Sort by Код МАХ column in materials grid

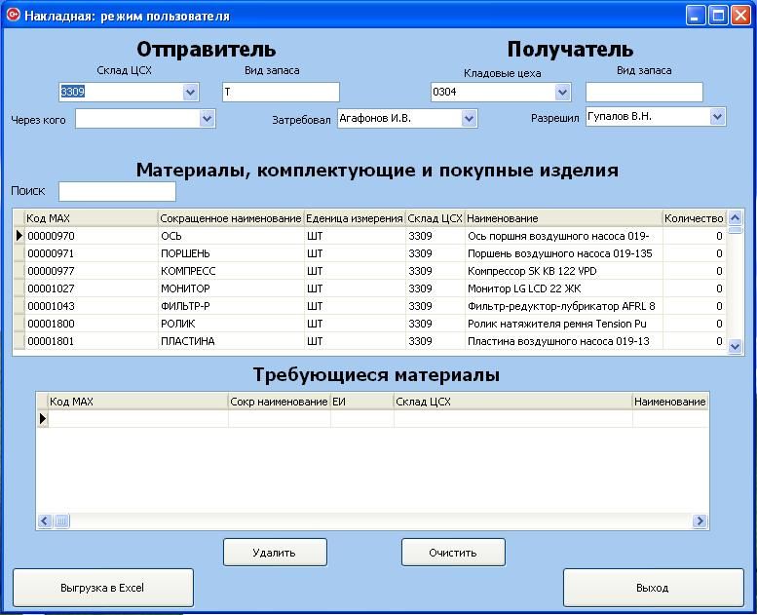[x=92, y=218]
